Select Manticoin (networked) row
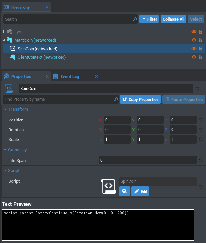206x243 pixels. pyautogui.click(x=104, y=40)
